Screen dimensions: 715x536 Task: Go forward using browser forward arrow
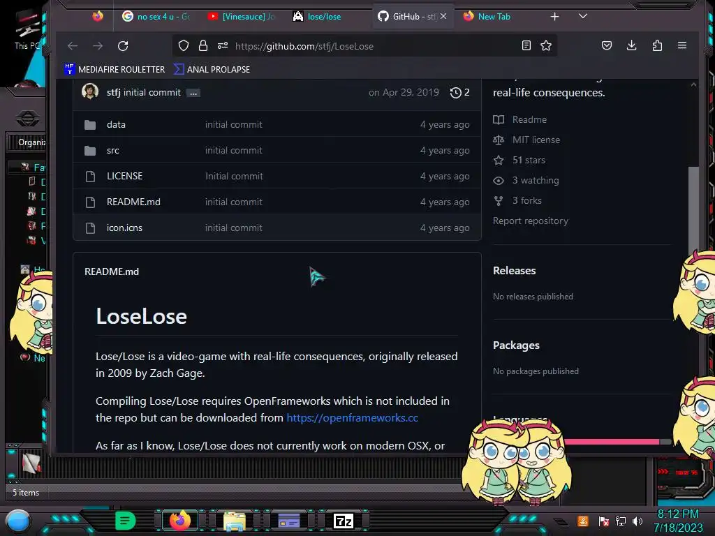click(98, 46)
